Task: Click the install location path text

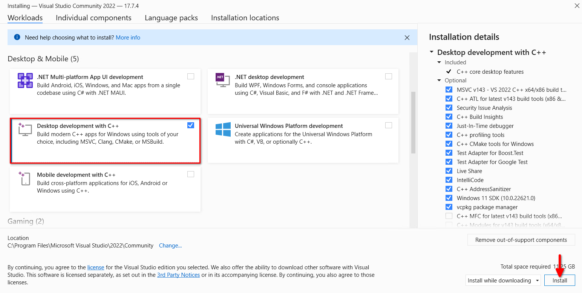Action: point(80,246)
